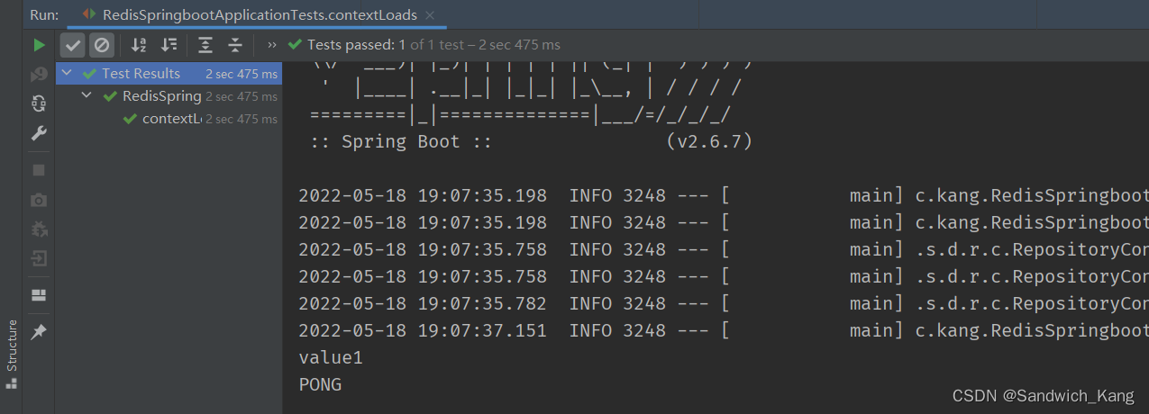This screenshot has height=414, width=1149.
Task: Show more toolbar actions chevron
Action: 272,44
